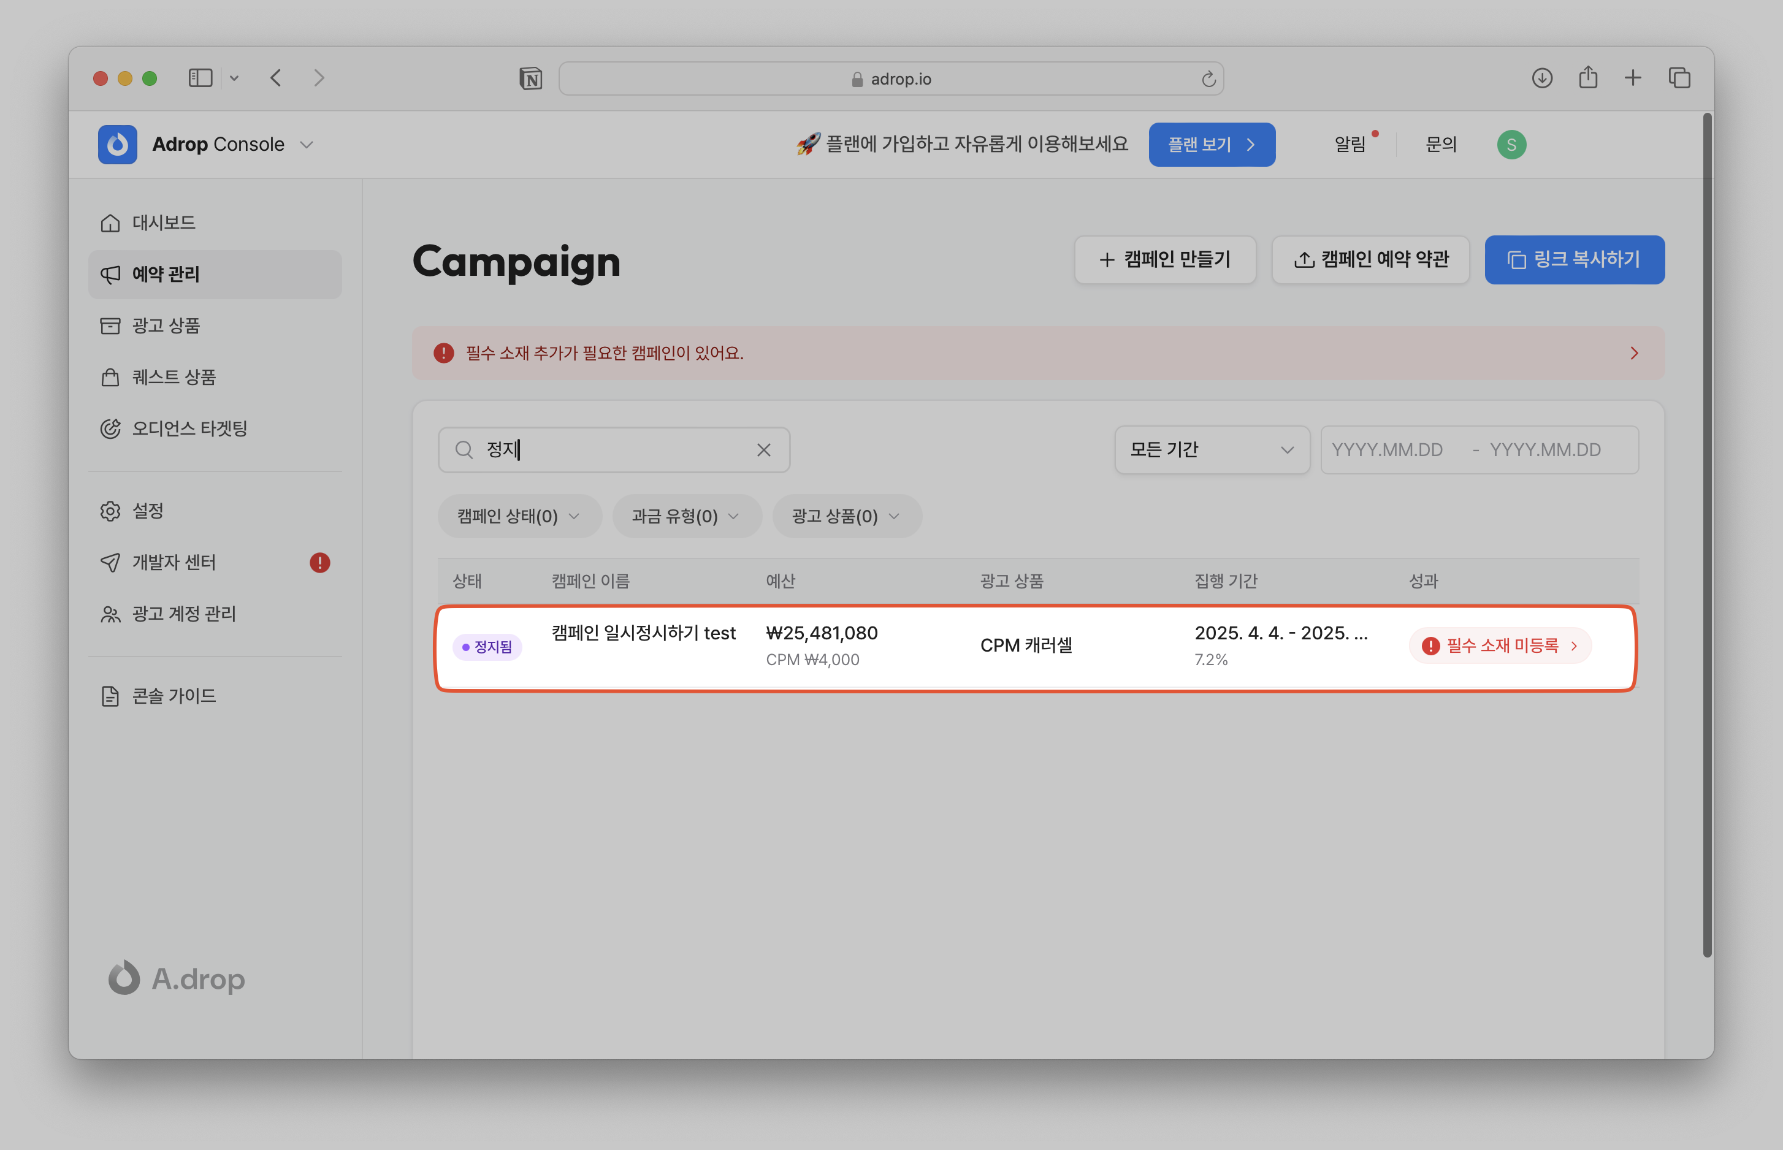Show Safari tab overview
The width and height of the screenshot is (1783, 1150).
(x=1679, y=78)
